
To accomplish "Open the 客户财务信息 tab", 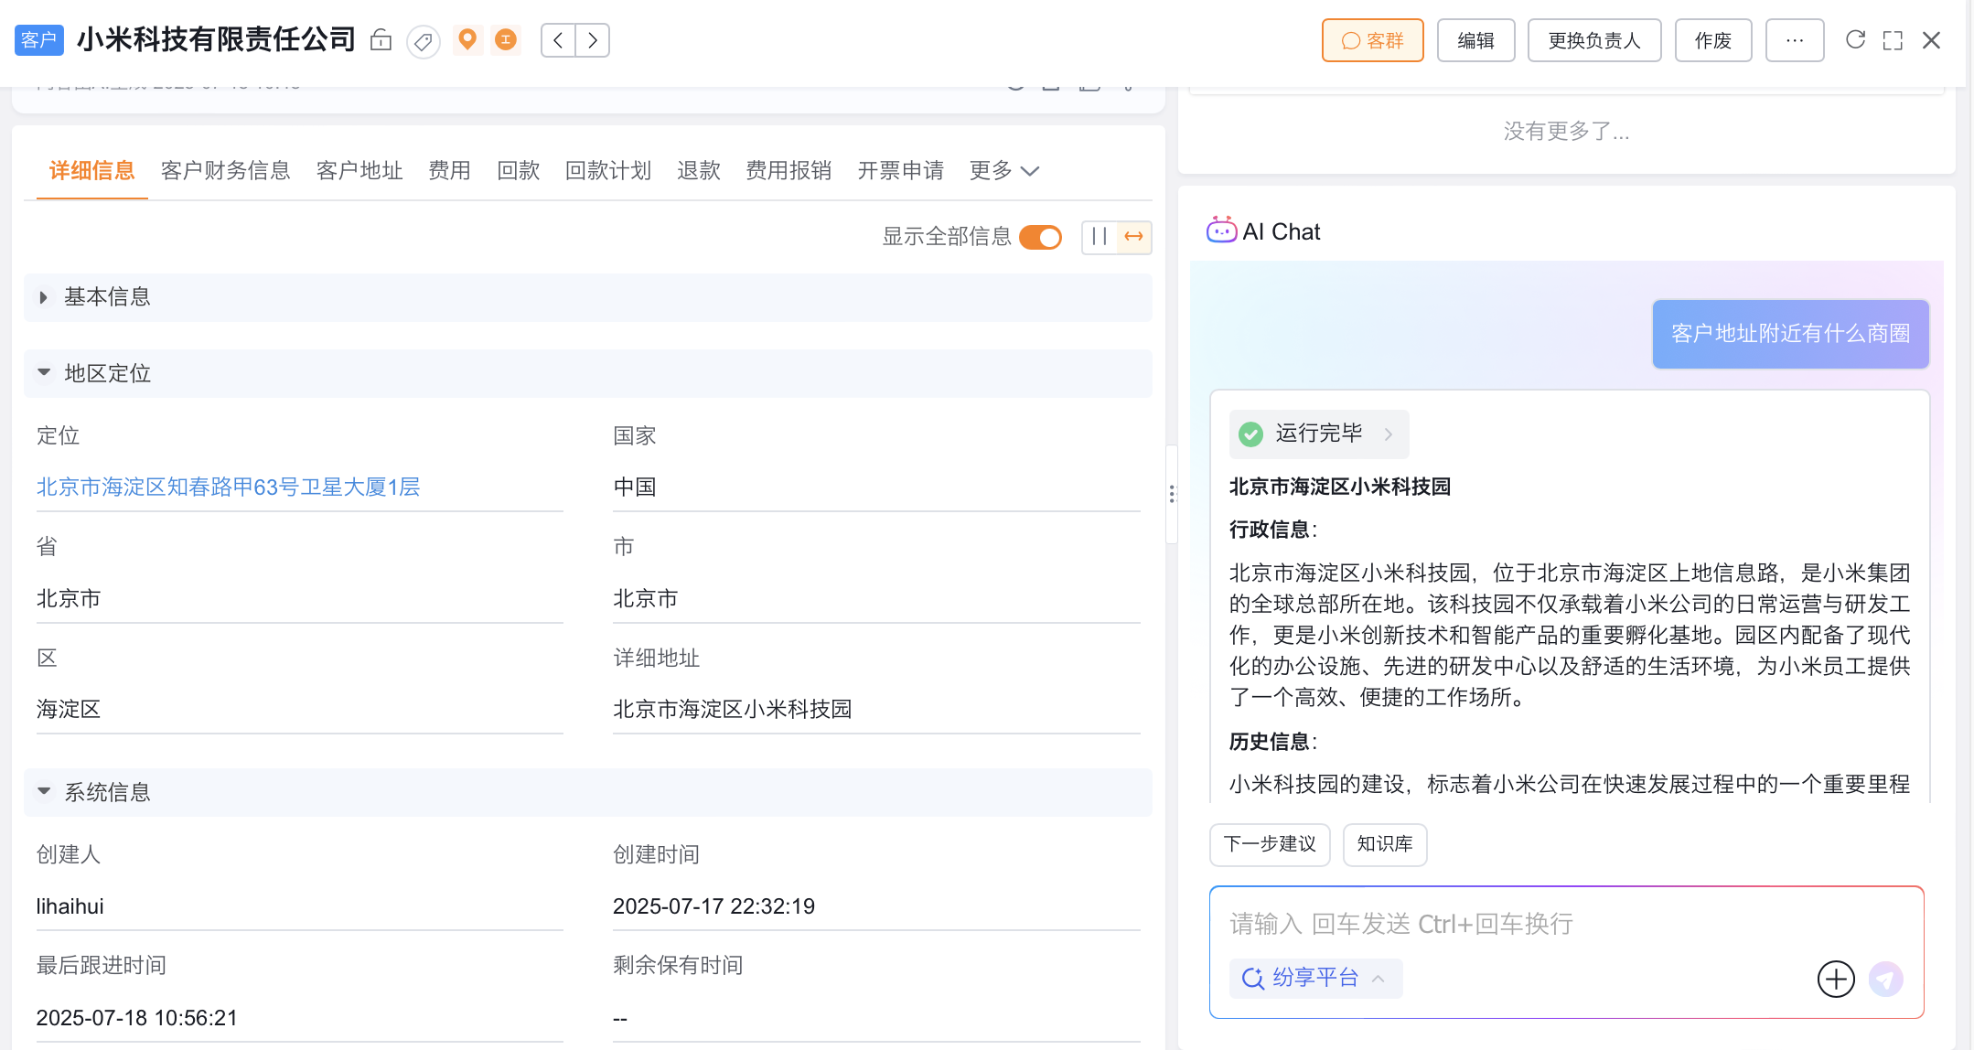I will pos(225,171).
